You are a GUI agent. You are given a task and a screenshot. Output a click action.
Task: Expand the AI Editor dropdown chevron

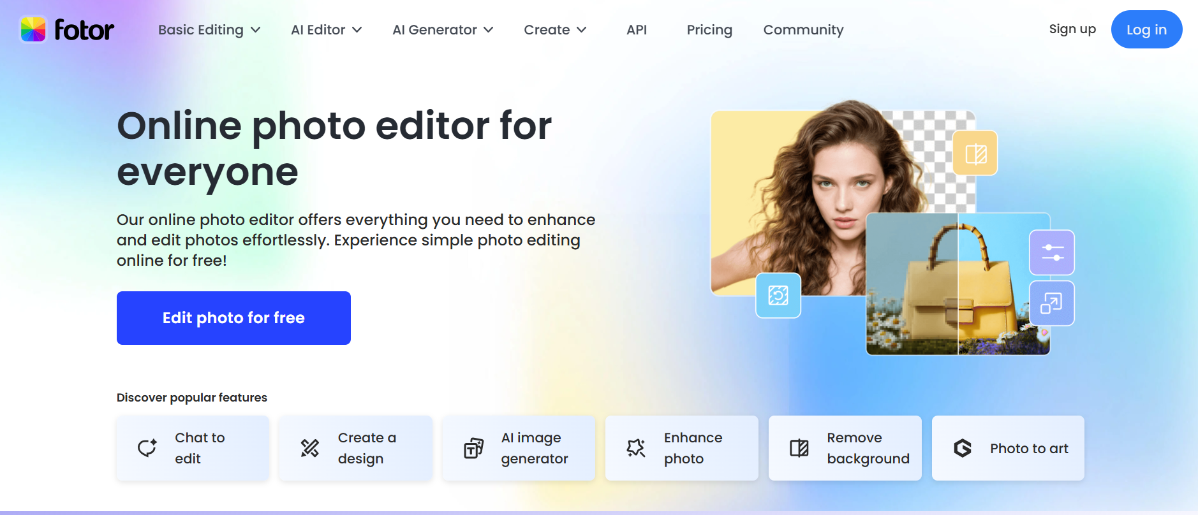click(357, 30)
